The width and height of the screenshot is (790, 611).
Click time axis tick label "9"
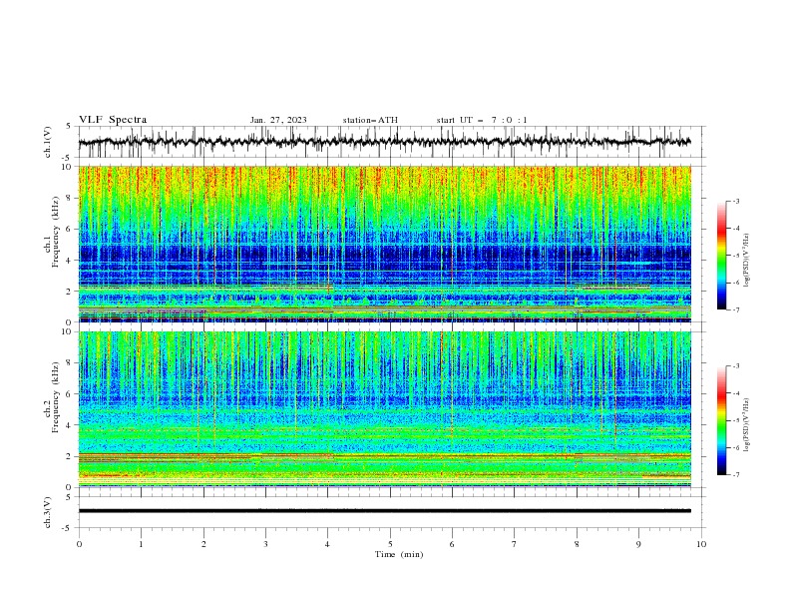638,544
